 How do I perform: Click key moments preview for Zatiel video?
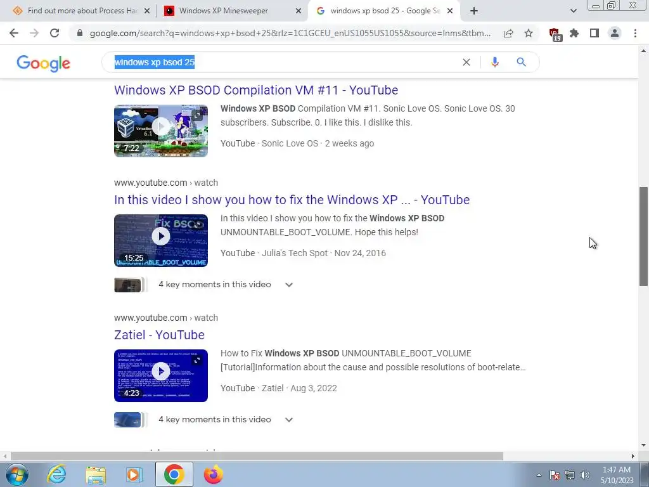(131, 420)
